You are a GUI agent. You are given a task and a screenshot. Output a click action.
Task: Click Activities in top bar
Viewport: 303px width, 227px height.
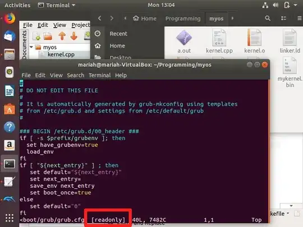coord(17,5)
